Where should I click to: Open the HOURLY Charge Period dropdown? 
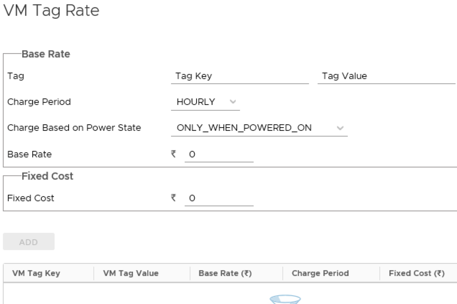pyautogui.click(x=205, y=102)
